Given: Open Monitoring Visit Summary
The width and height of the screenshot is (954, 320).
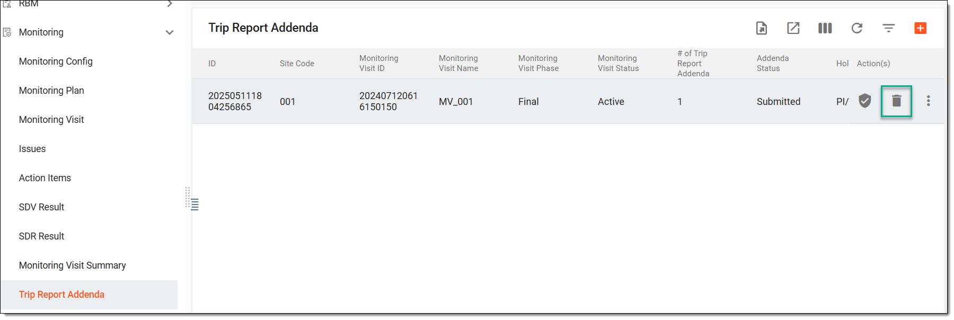Looking at the screenshot, I should pos(73,265).
